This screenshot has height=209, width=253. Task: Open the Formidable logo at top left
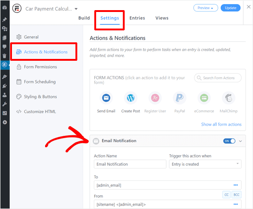17,8
